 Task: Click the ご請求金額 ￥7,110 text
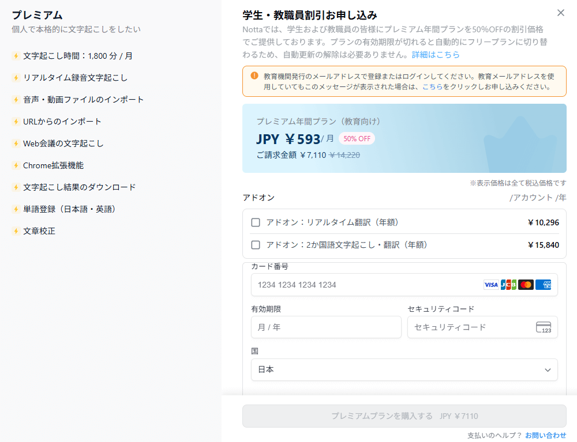[x=291, y=155]
